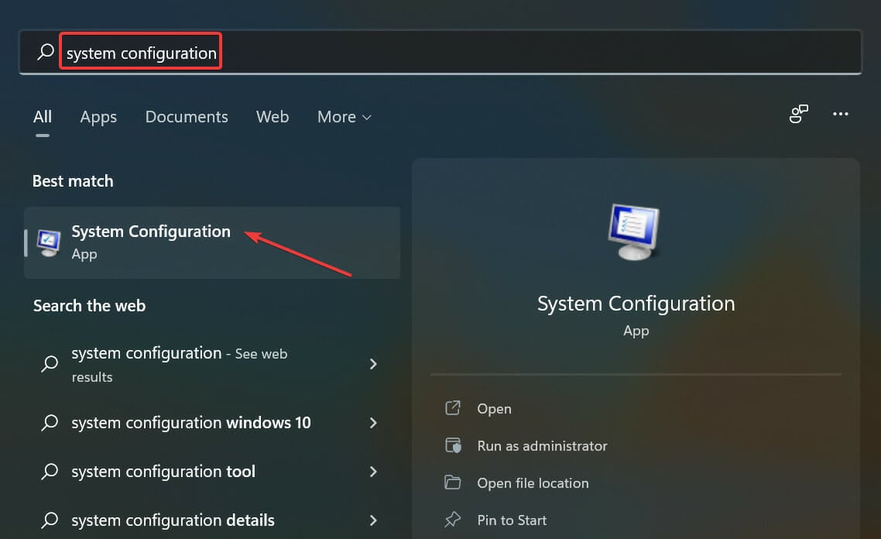881x539 pixels.
Task: Select the Web filter tab
Action: 273,117
